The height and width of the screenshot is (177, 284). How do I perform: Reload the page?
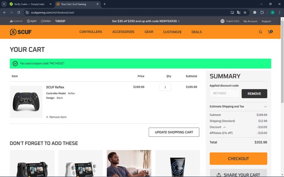[19, 12]
